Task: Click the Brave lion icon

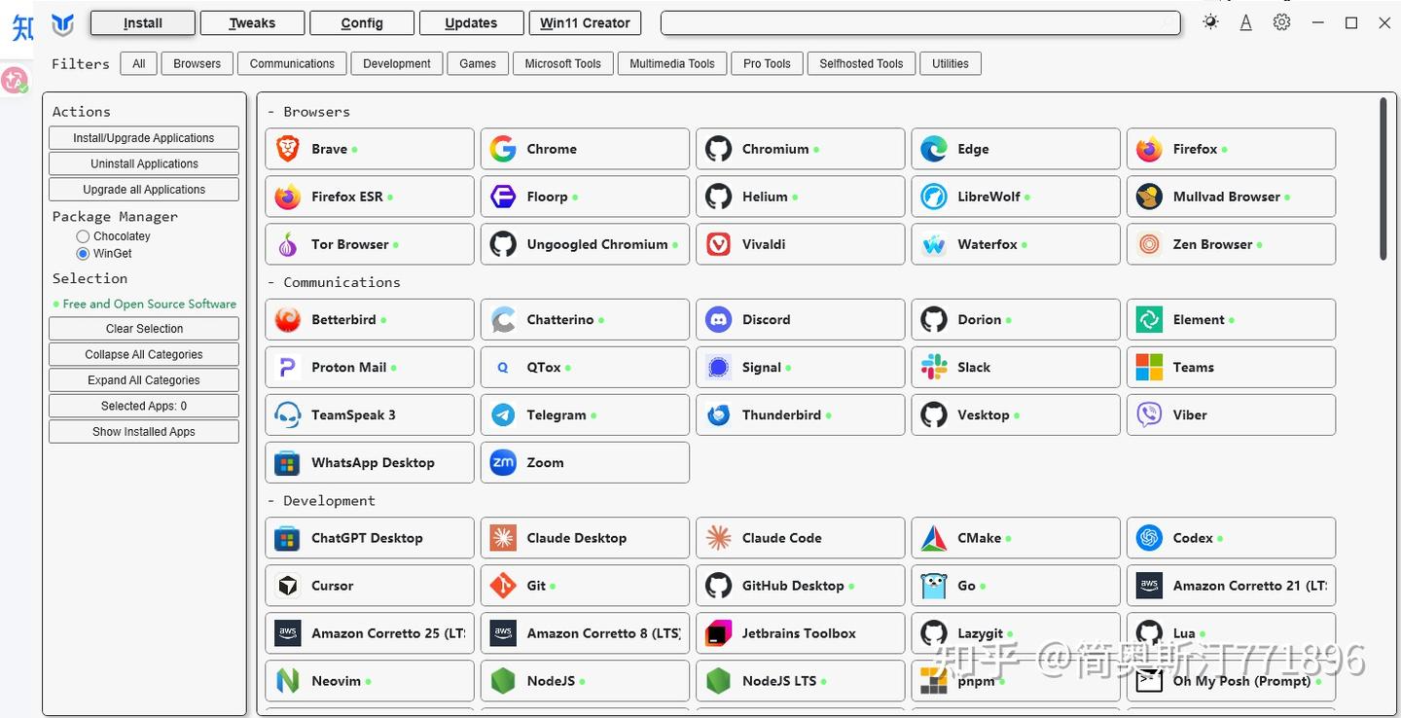Action: [288, 149]
